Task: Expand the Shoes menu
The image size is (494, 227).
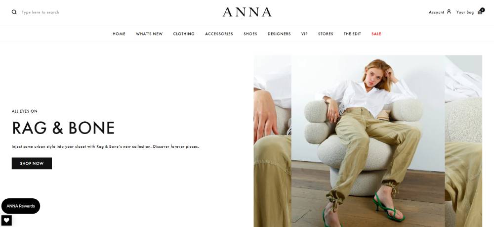Action: [x=250, y=34]
